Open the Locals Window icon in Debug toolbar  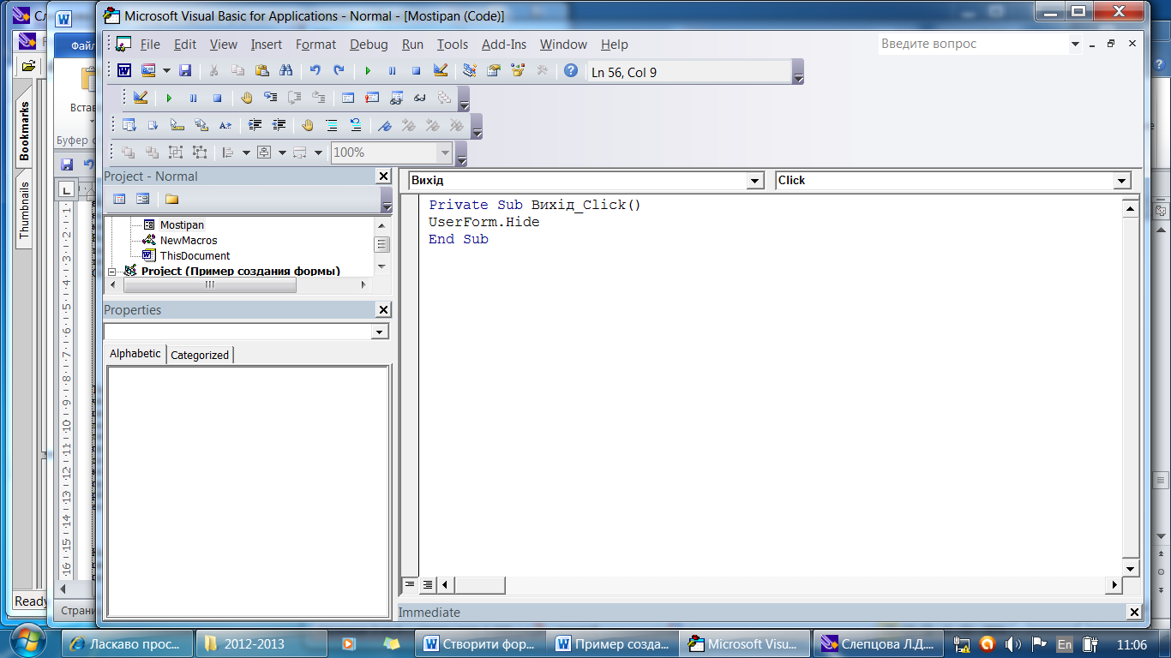pyautogui.click(x=348, y=98)
